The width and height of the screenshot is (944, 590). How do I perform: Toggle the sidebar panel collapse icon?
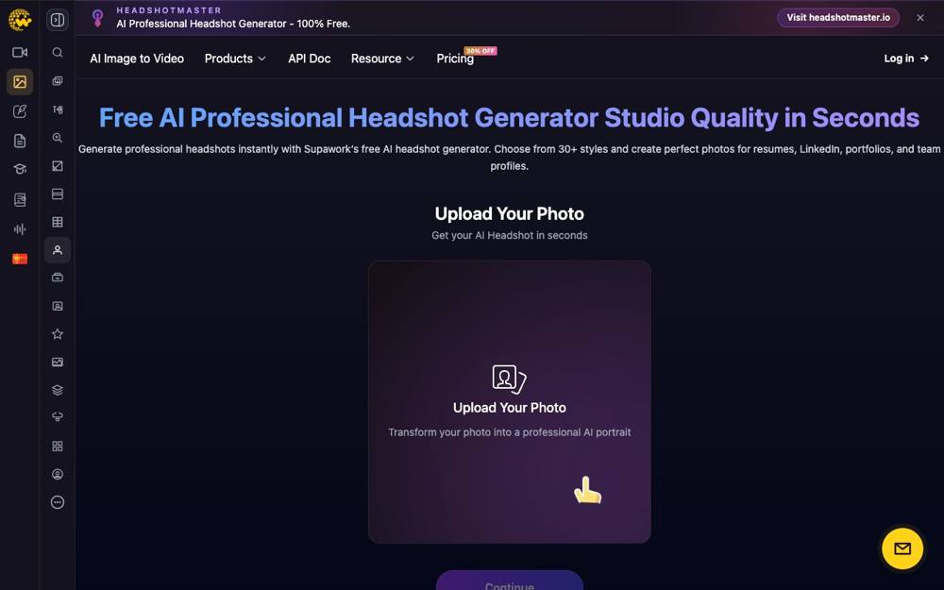(58, 20)
